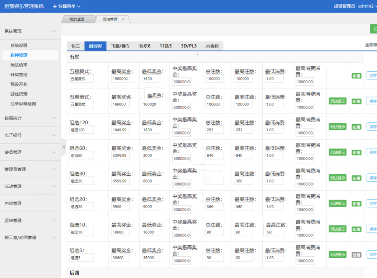Collapse the sidebar with the arrow handle
Viewport: 377px width, 278px height.
[63, 147]
